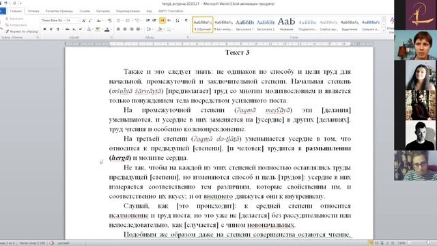Toggle Bold formatting
Screen dimensions: 437x246
point(44,29)
